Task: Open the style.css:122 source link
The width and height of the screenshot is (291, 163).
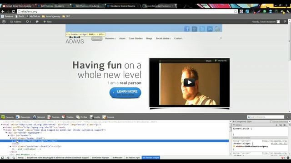Action: 279,144
